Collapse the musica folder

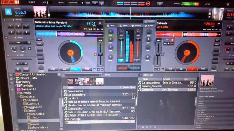[x=19, y=97]
